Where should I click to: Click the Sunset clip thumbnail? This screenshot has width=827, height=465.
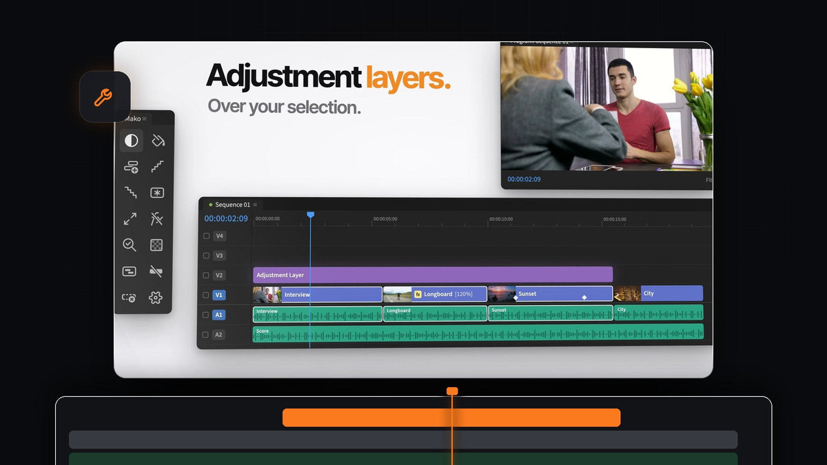(x=502, y=293)
